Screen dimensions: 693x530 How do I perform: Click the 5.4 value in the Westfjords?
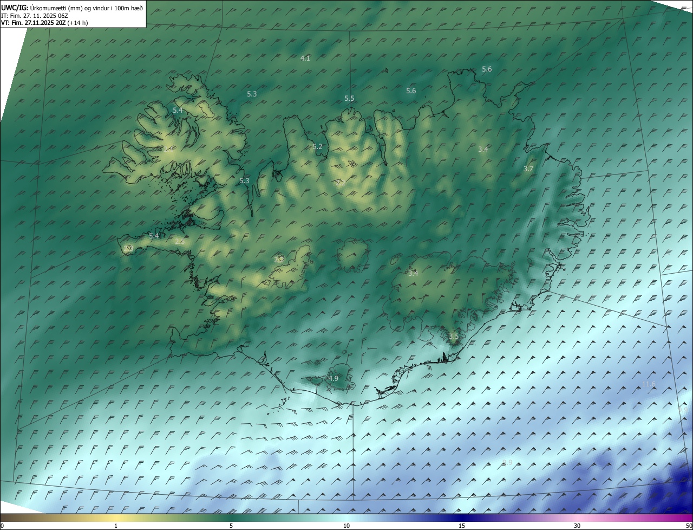click(x=178, y=110)
